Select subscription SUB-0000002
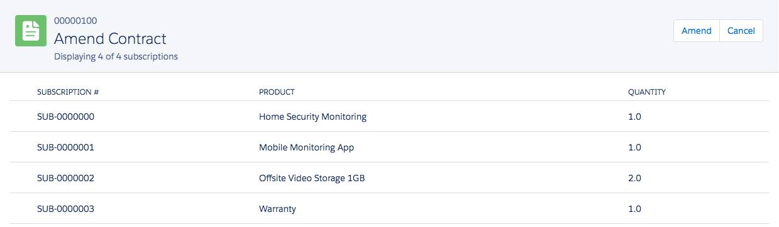Image resolution: width=779 pixels, height=227 pixels. tap(65, 178)
